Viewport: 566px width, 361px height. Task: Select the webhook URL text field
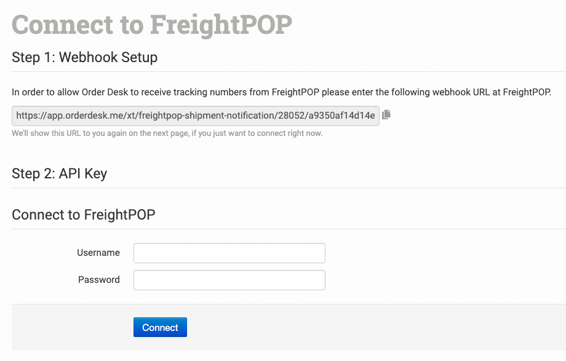point(196,115)
